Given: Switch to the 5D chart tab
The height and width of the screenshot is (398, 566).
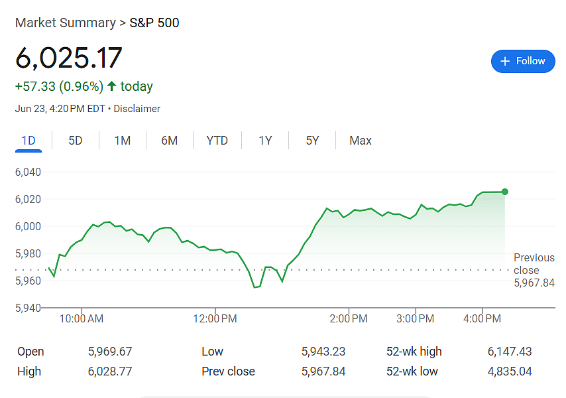Looking at the screenshot, I should point(76,141).
